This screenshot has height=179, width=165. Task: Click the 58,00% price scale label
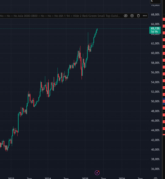coord(155,63)
